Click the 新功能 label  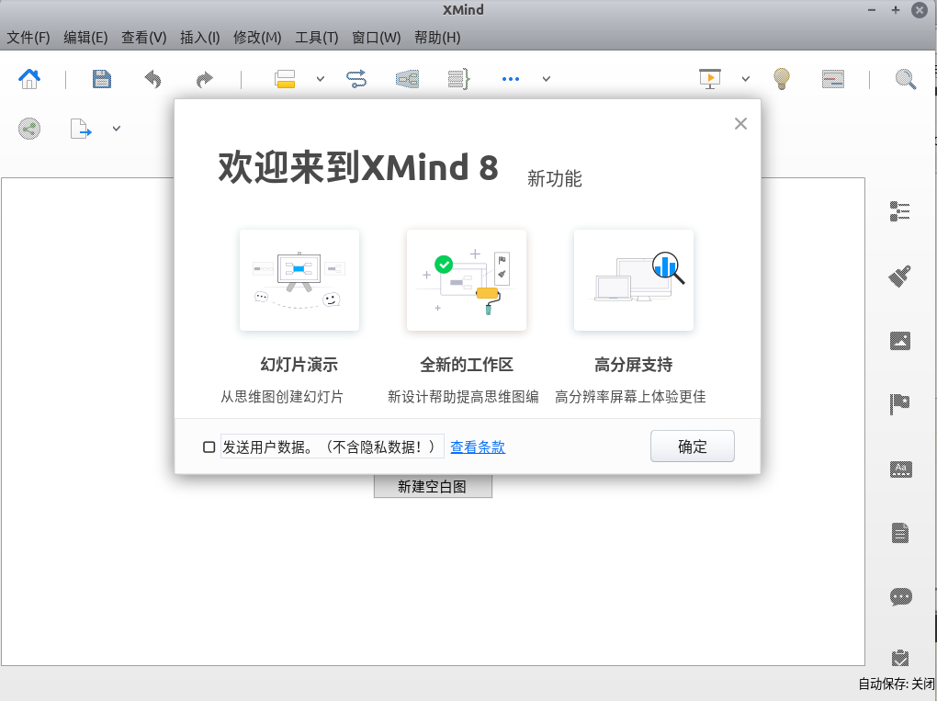[554, 178]
